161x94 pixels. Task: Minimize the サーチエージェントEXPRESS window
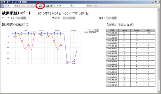153,2
